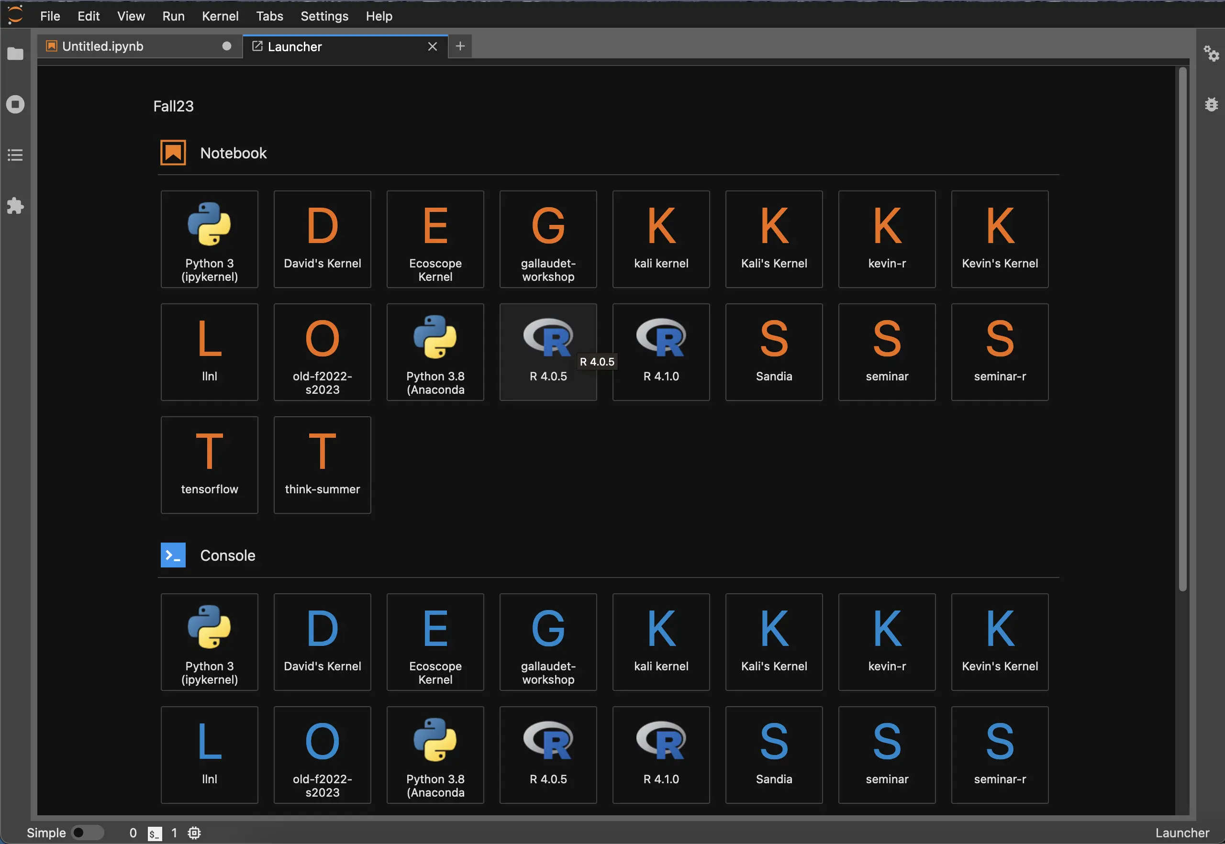
Task: Open seminar-r console tile
Action: 1000,755
